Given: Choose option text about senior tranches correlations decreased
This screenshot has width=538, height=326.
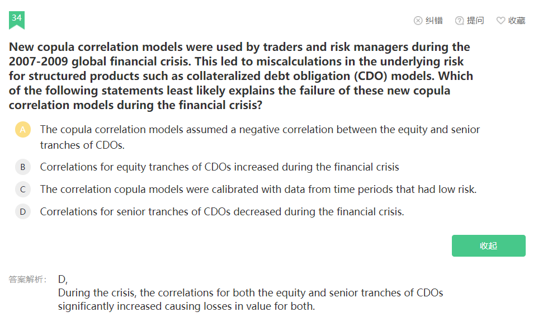Looking at the screenshot, I should (x=222, y=211).
